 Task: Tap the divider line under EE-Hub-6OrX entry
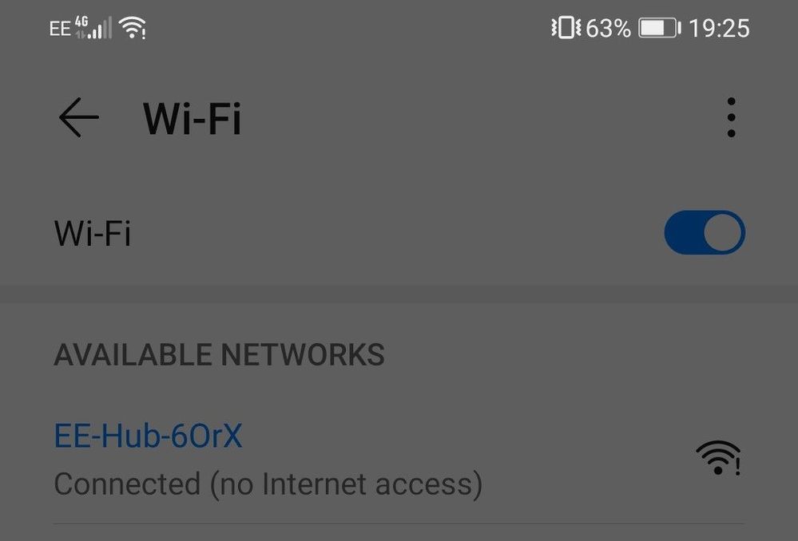[x=399, y=523]
